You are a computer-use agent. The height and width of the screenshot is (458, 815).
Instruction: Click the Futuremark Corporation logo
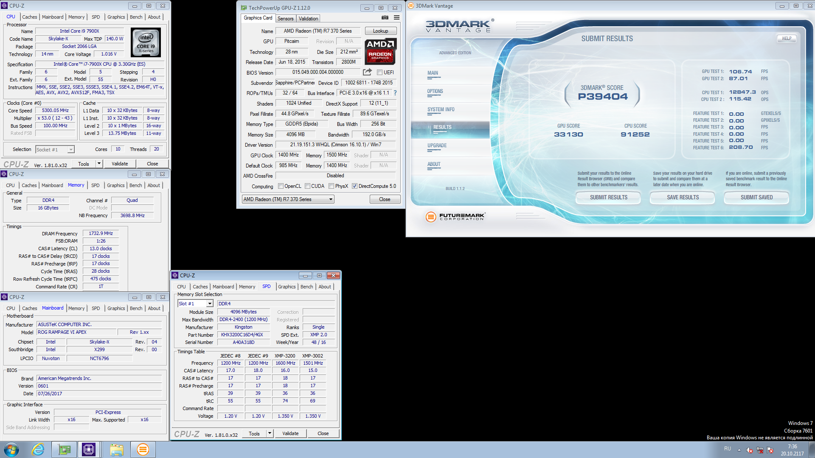(455, 217)
